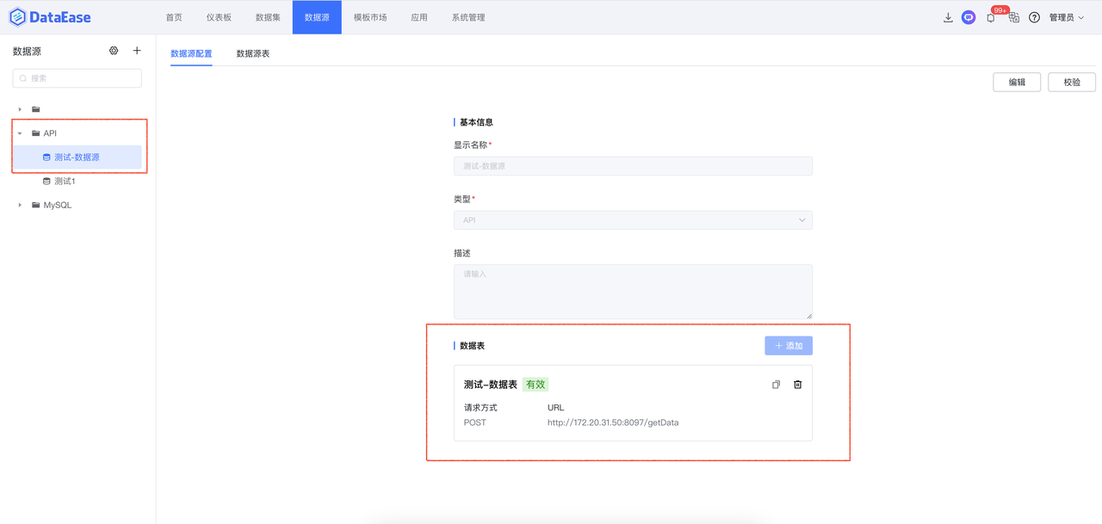1102x524 pixels.
Task: Switch to the 数据源表 tab
Action: [253, 52]
